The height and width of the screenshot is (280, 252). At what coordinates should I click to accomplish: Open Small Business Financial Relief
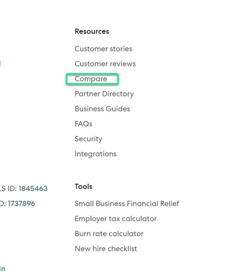click(127, 204)
